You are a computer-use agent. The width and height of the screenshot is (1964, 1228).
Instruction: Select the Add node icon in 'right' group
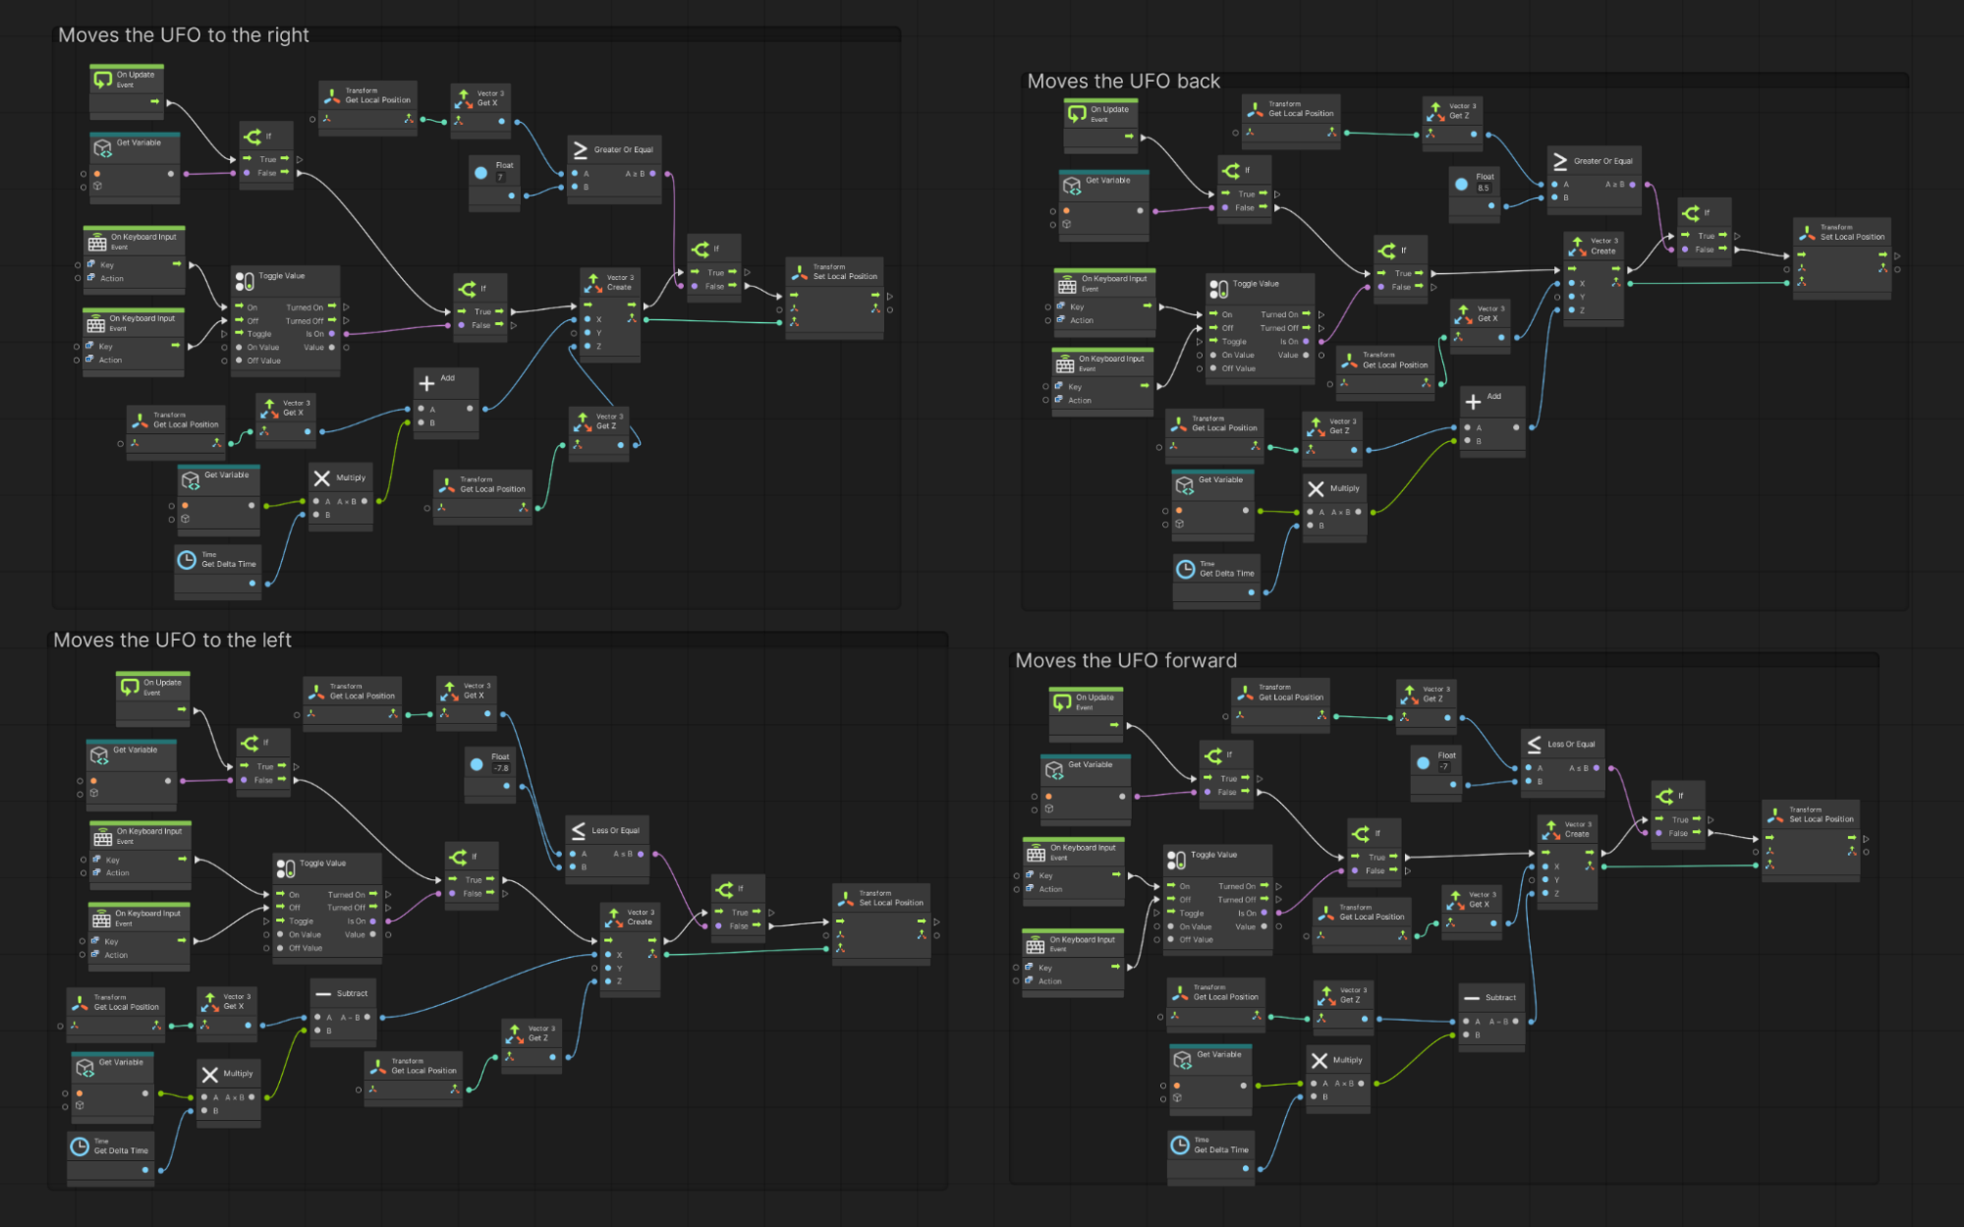pos(426,383)
